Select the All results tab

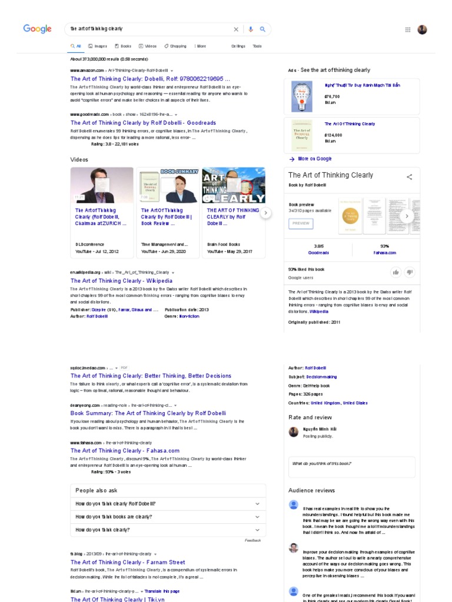(76, 46)
